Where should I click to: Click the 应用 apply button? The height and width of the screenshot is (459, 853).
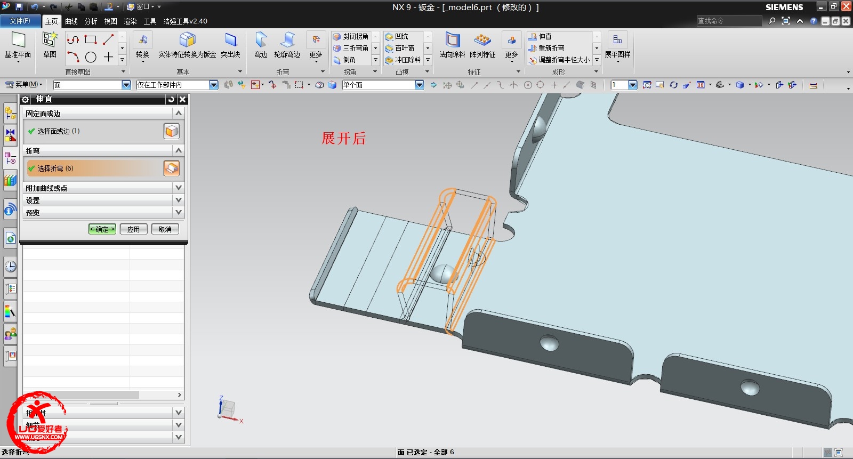click(133, 229)
